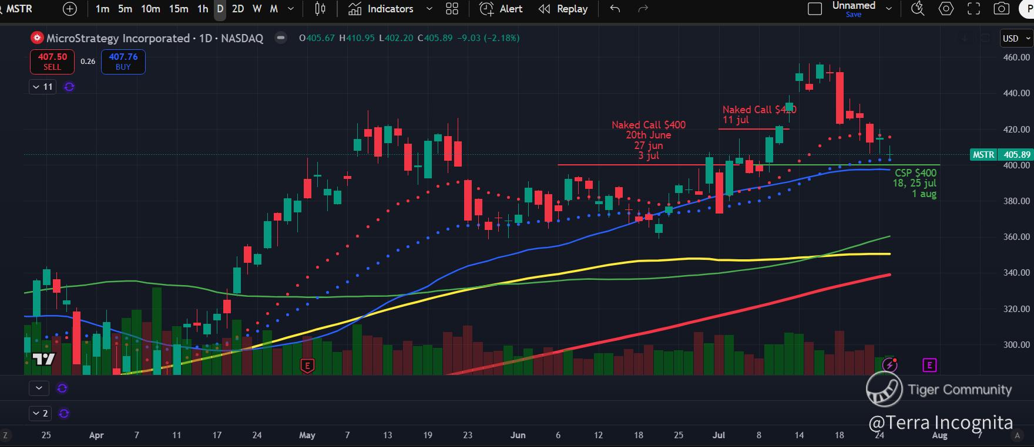Click the compare or add symbol plus icon
The height and width of the screenshot is (447, 1034).
click(70, 9)
